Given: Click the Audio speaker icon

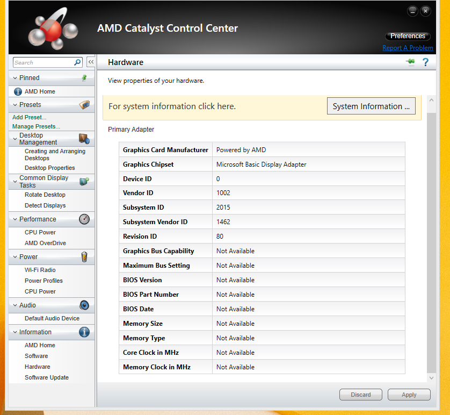Looking at the screenshot, I should pyautogui.click(x=84, y=305).
